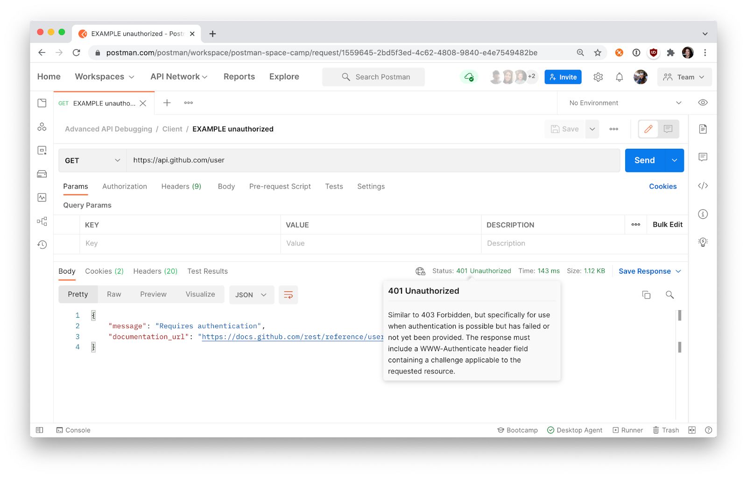Switch to comment mode icon

pos(668,129)
